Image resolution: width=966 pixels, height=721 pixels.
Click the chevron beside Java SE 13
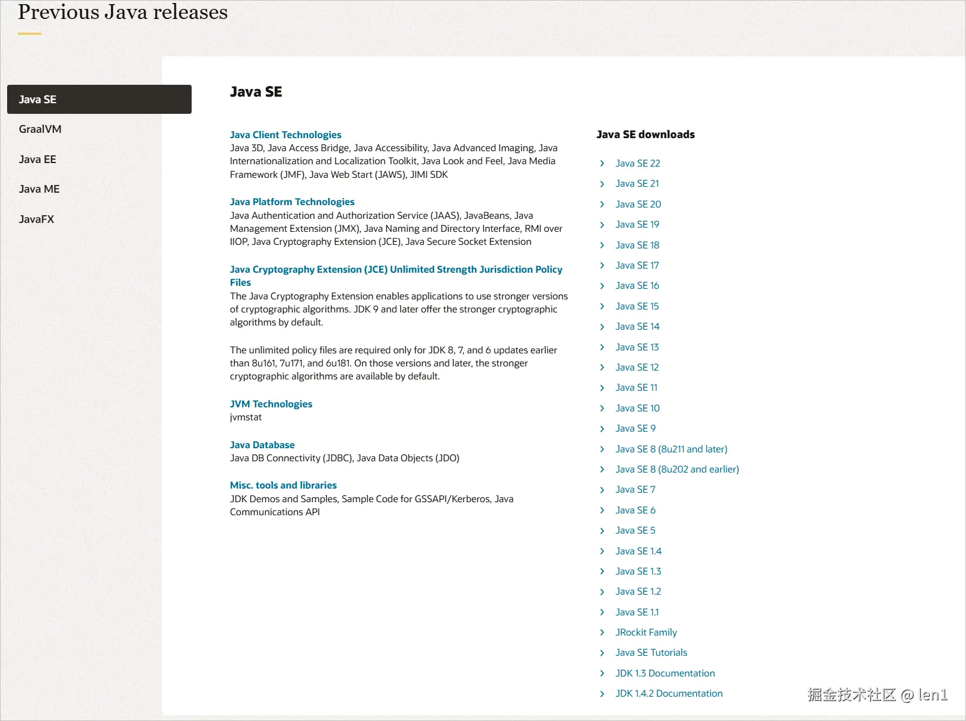(x=602, y=347)
